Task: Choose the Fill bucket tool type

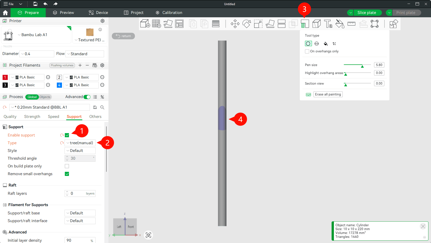Action: coord(326,44)
